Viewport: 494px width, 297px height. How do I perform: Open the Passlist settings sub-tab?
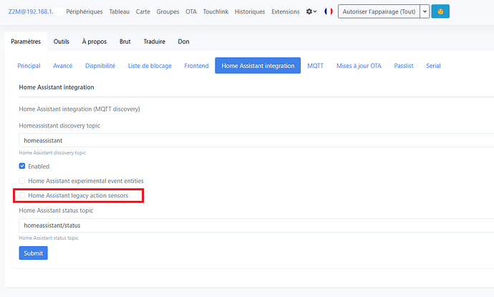pos(404,66)
